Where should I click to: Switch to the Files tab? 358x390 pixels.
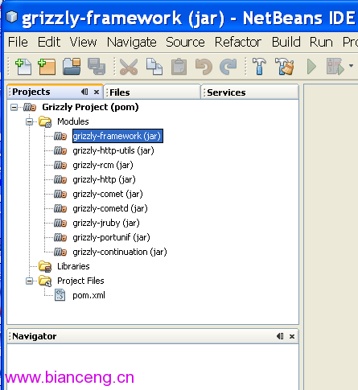pyautogui.click(x=152, y=92)
